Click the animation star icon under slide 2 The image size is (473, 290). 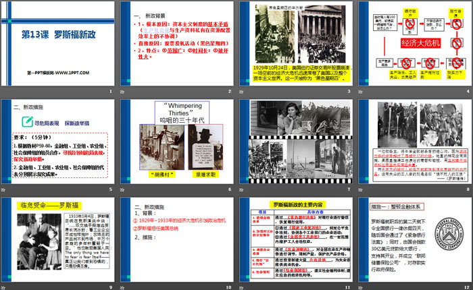pos(124,91)
